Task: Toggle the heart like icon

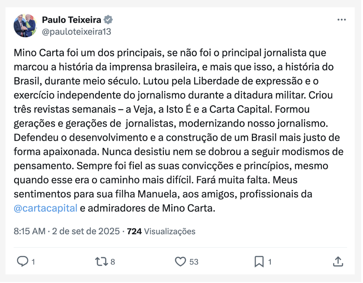Action: pos(180,262)
